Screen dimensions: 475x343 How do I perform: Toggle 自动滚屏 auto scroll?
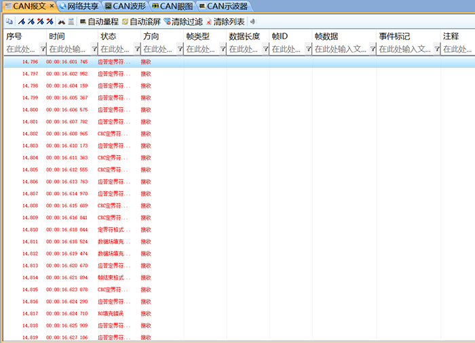(x=141, y=22)
